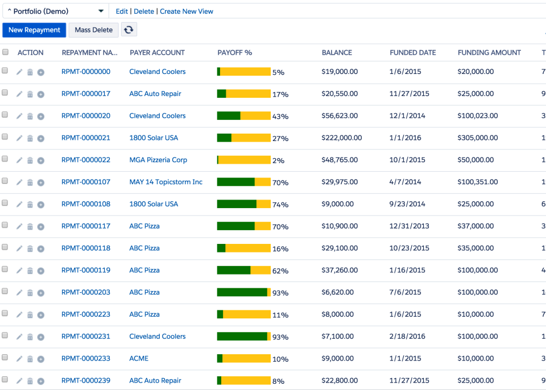
Task: Check the select-all checkbox in the header
Action: coord(6,52)
